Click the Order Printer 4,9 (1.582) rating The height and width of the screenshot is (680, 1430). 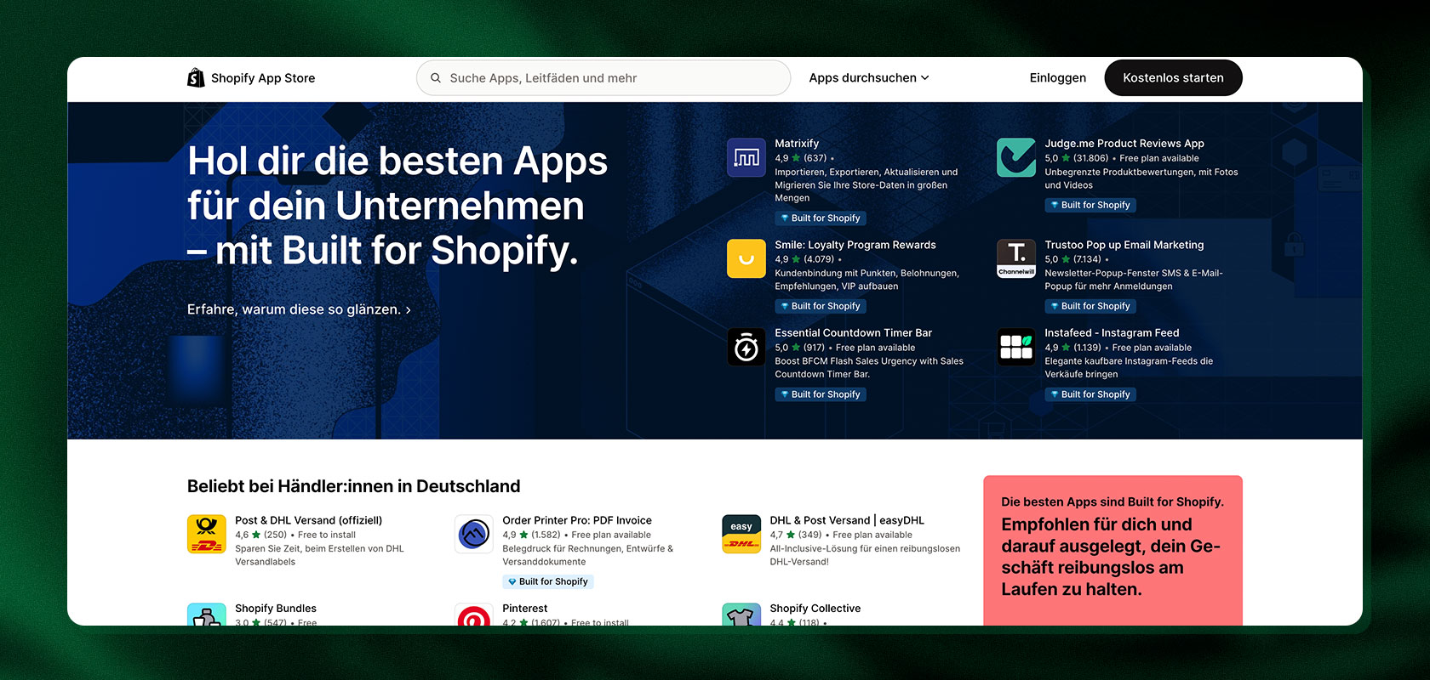pos(531,535)
